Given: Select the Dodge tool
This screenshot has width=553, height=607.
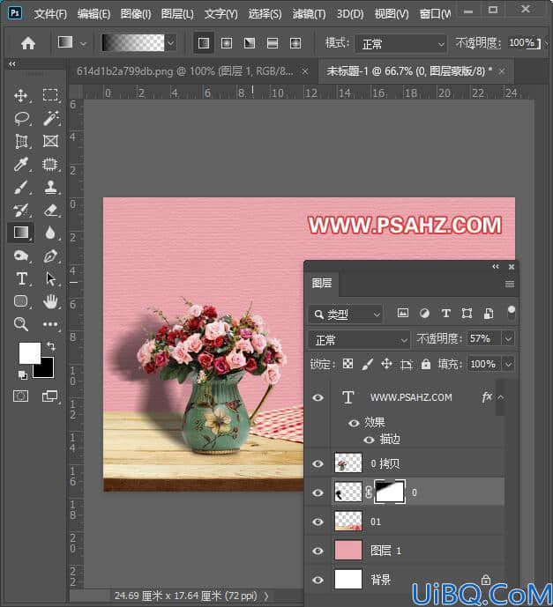Looking at the screenshot, I should [x=21, y=255].
